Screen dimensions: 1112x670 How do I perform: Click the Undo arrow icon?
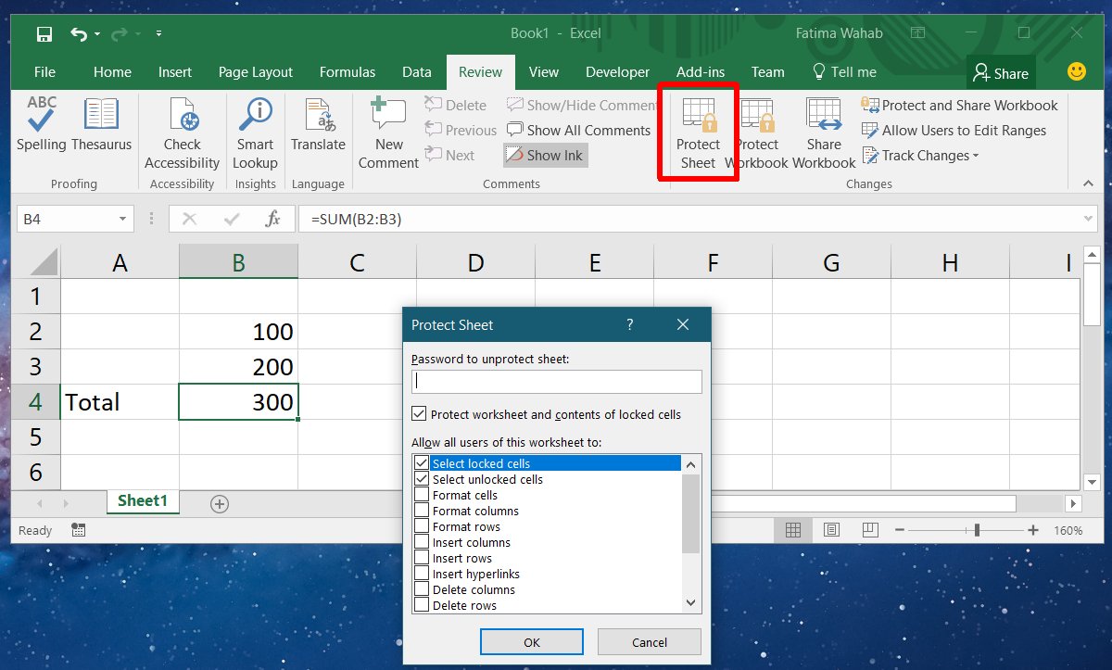click(79, 33)
